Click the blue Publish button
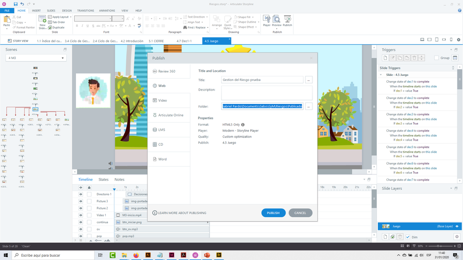This screenshot has width=463, height=260. [273, 213]
